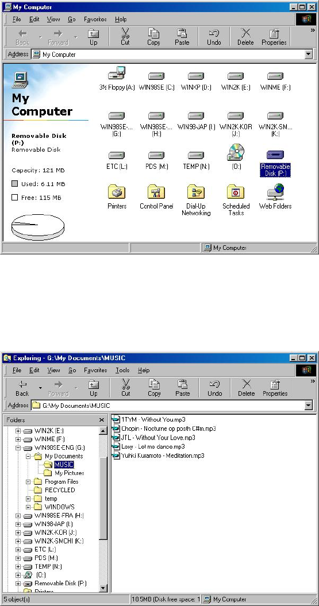Select the Dial-Up Networking icon
The height and width of the screenshot is (606, 319).
[x=196, y=192]
